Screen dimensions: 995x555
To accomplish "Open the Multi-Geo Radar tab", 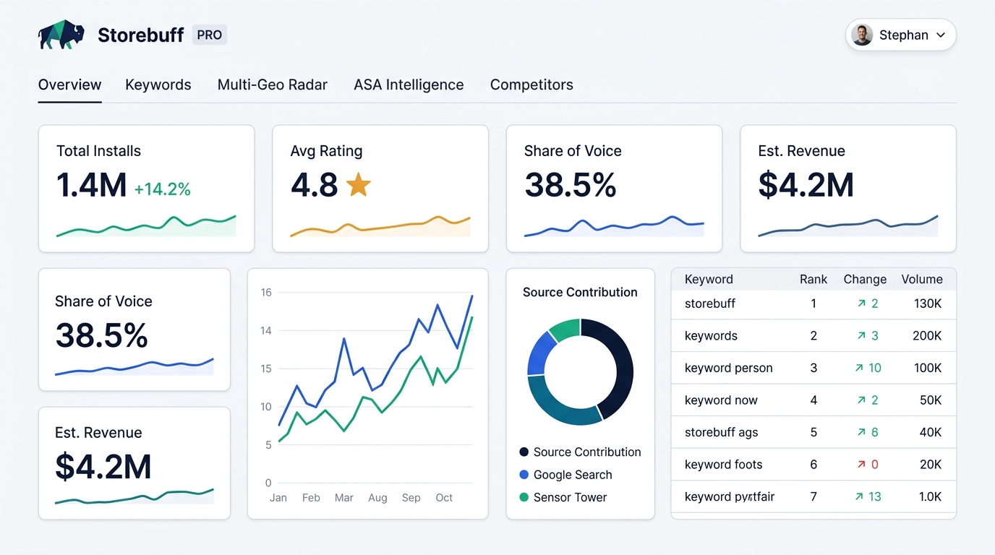I will [x=273, y=85].
